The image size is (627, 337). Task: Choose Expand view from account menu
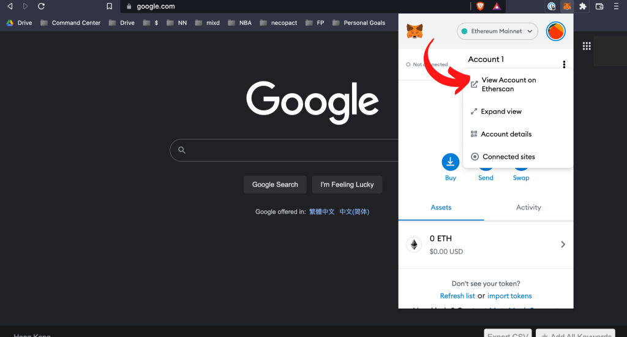pyautogui.click(x=501, y=112)
